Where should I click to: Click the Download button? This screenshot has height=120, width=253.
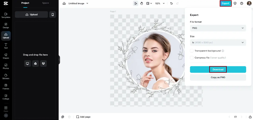218,69
